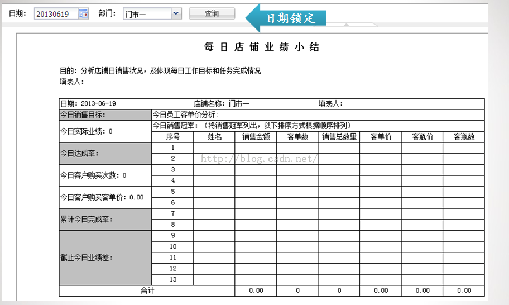Click the 客瓶数 column header

click(x=464, y=137)
